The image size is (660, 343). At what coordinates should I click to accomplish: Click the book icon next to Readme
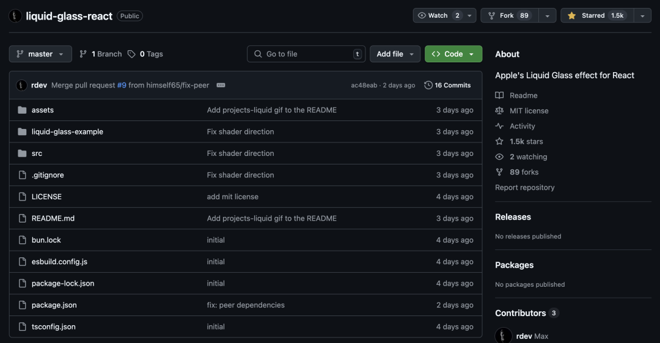[x=499, y=95]
